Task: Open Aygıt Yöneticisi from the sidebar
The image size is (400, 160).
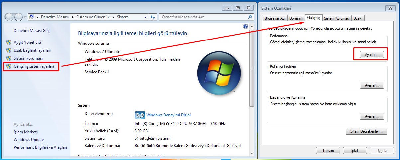Action: click(x=27, y=42)
